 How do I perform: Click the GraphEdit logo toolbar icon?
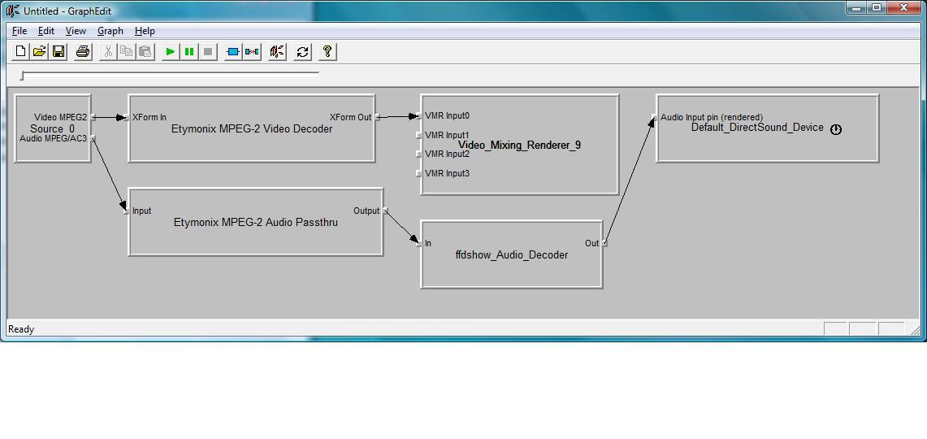(x=277, y=52)
